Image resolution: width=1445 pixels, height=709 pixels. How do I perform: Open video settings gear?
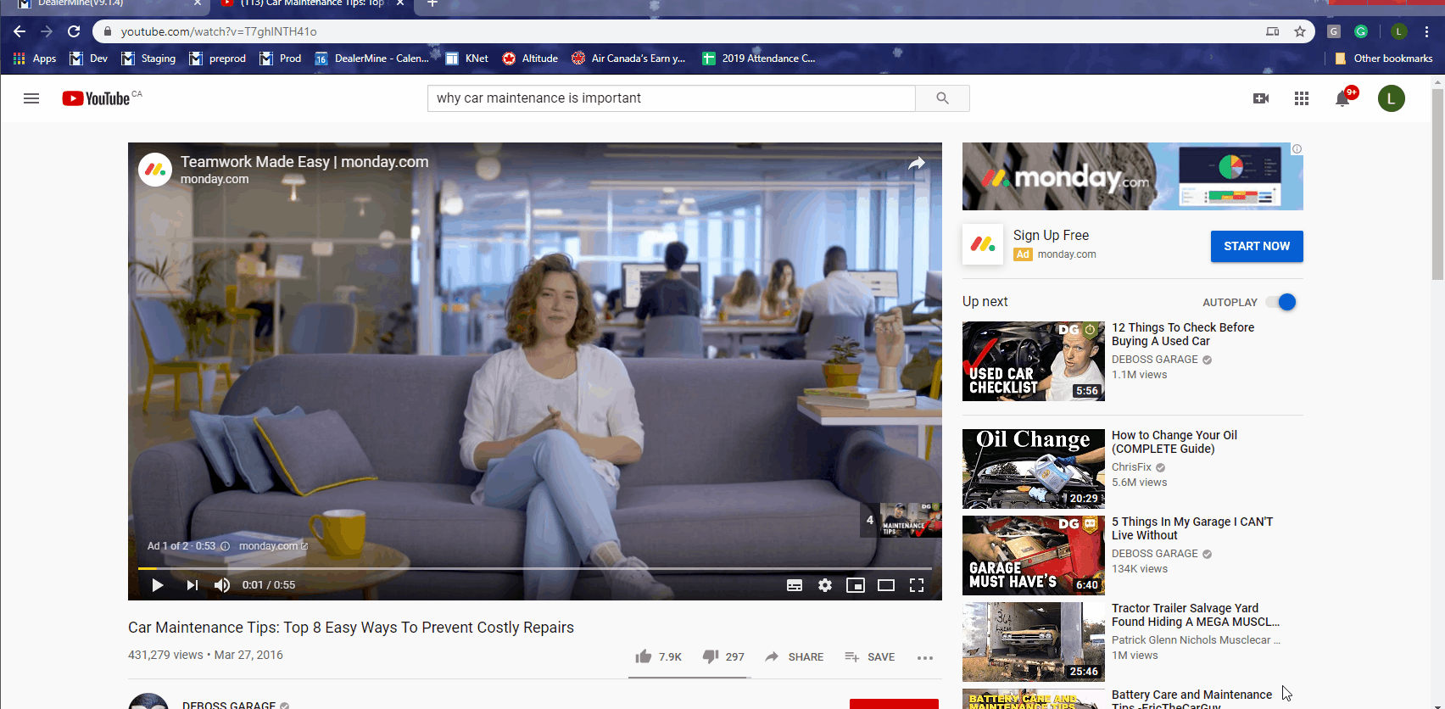825,585
